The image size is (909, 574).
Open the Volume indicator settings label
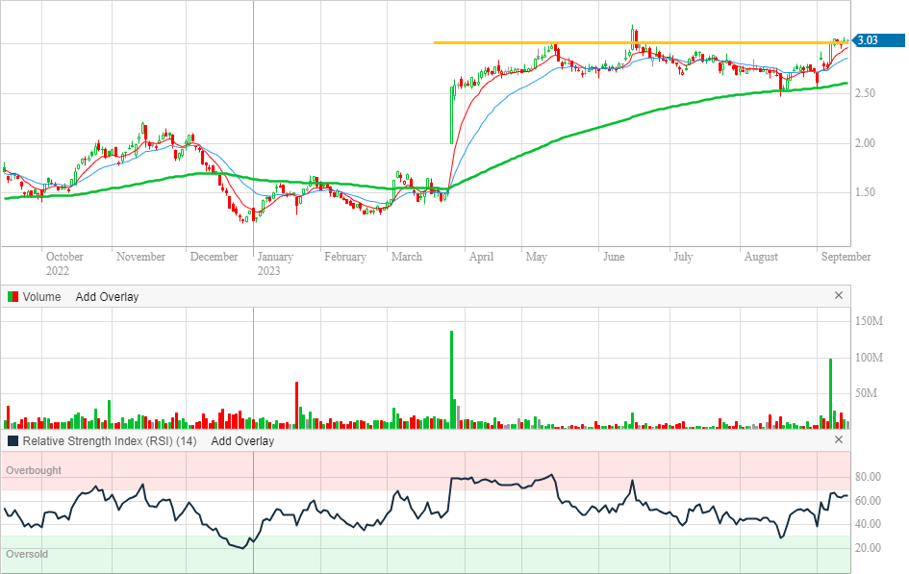(41, 297)
